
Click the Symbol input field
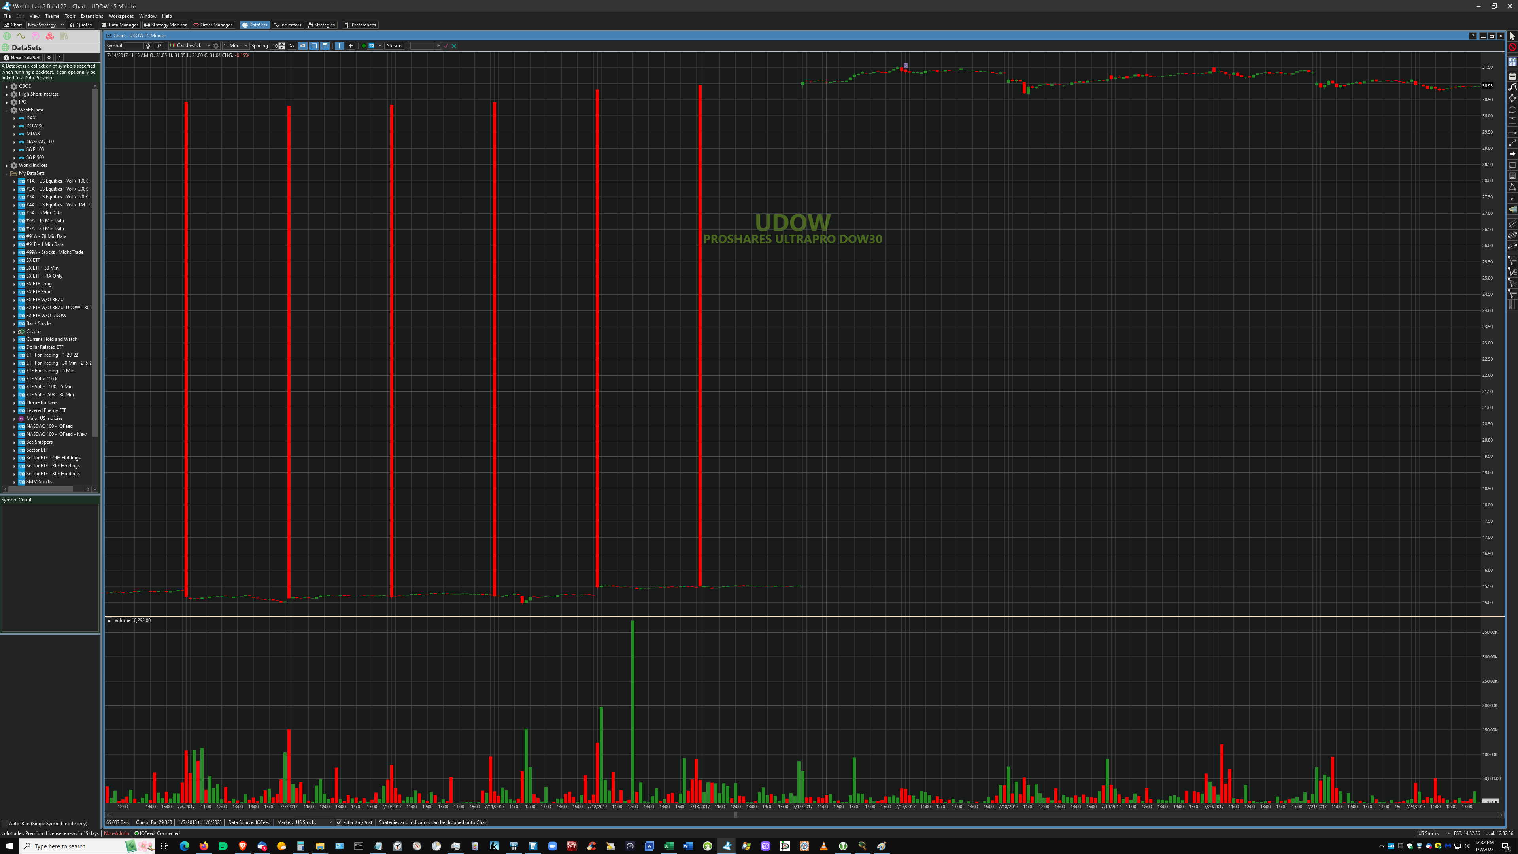133,46
